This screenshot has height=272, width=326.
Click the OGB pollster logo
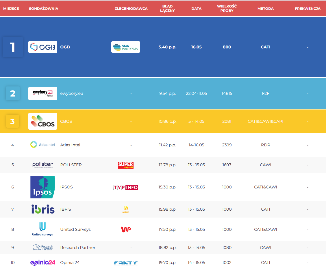click(42, 47)
